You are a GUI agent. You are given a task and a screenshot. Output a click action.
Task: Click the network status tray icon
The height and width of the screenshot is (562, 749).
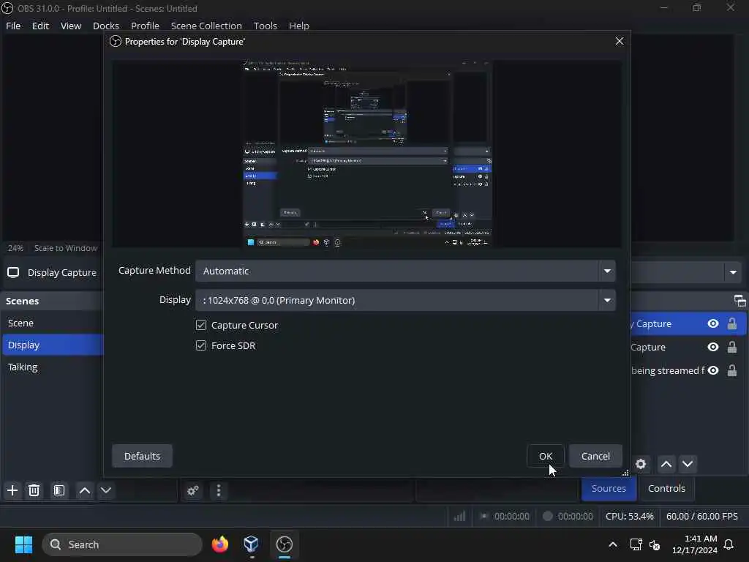click(636, 544)
